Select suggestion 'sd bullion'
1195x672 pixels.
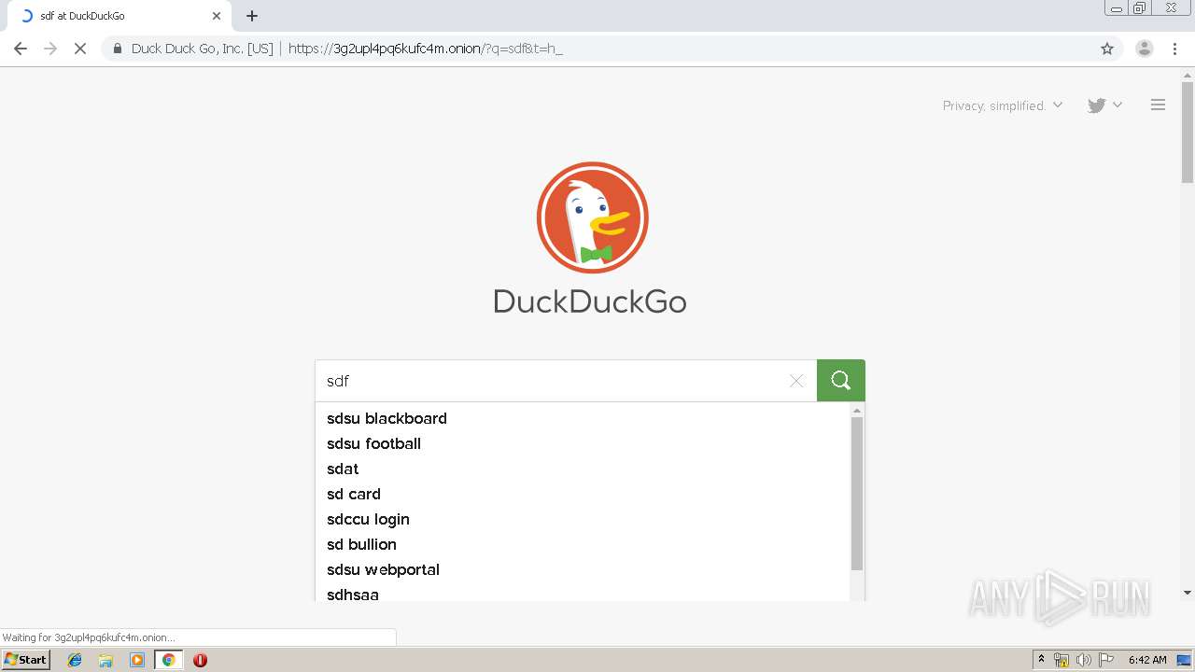coord(583,544)
